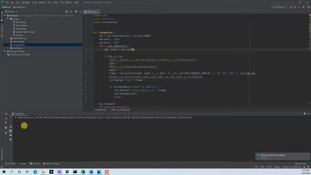The image size is (311, 175).
Task: Collapse all in the Project pane
Action: pos(71,12)
